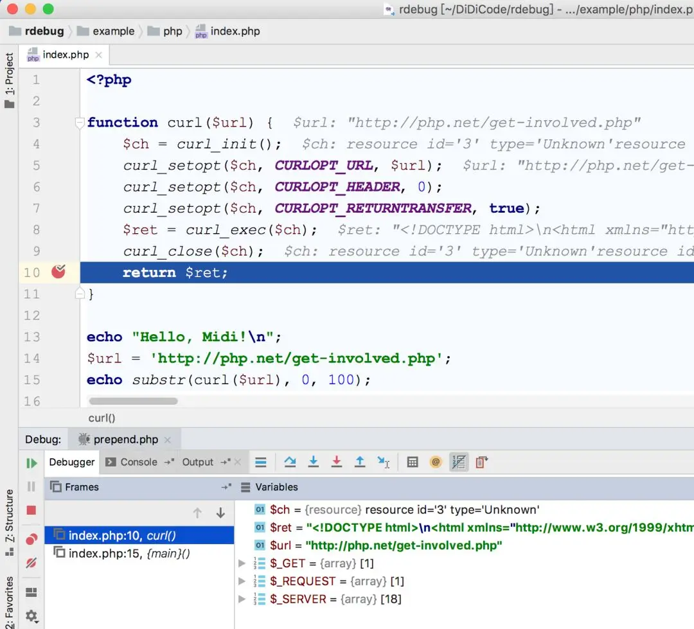Click the Step Over icon
This screenshot has height=629, width=694.
point(290,462)
